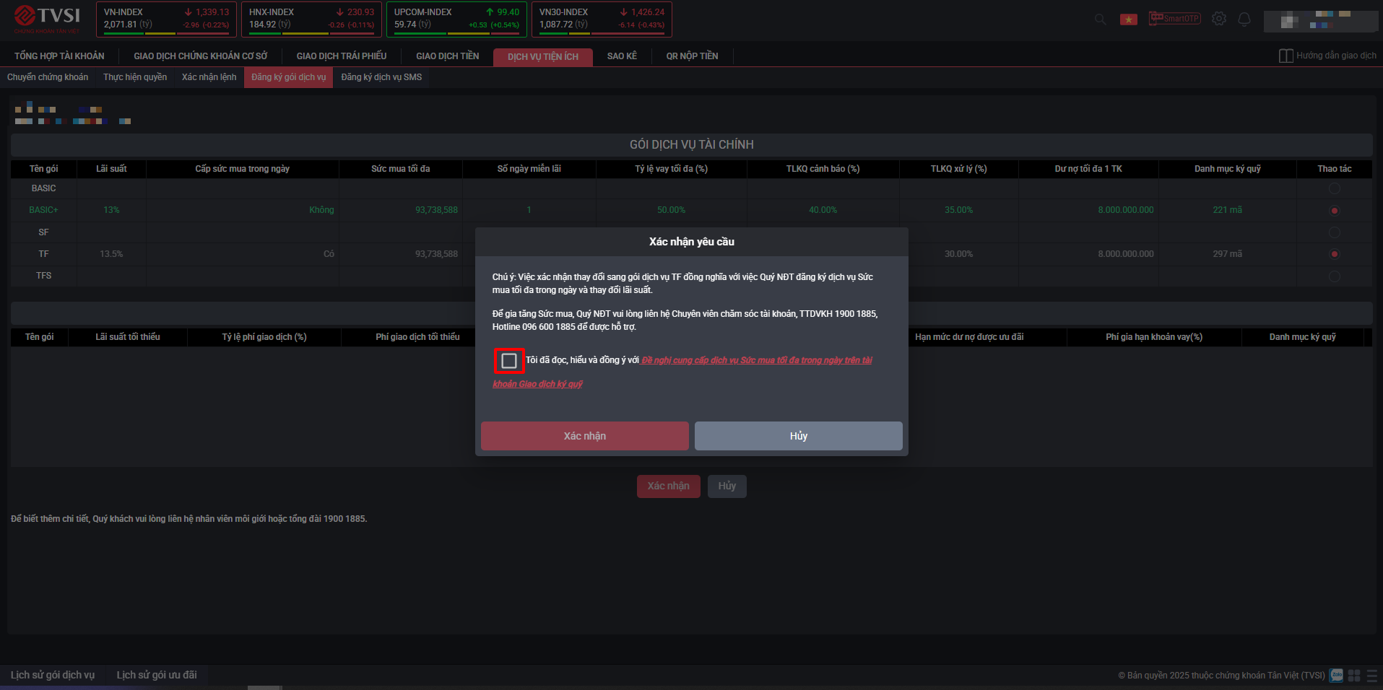The width and height of the screenshot is (1383, 690).
Task: Open the SmartOTP icon
Action: click(x=1174, y=19)
